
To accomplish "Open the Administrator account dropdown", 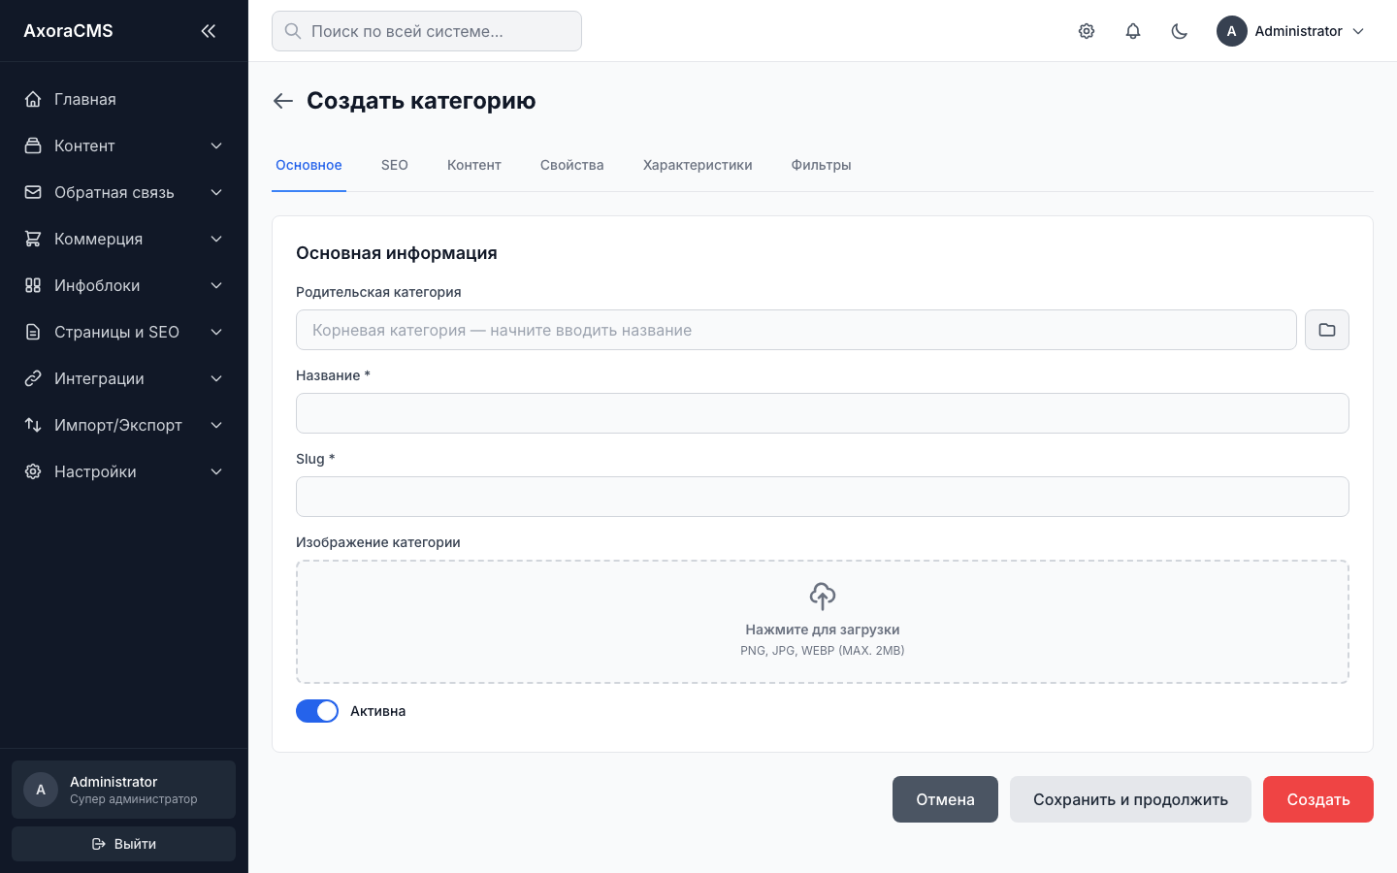I will click(x=1291, y=31).
